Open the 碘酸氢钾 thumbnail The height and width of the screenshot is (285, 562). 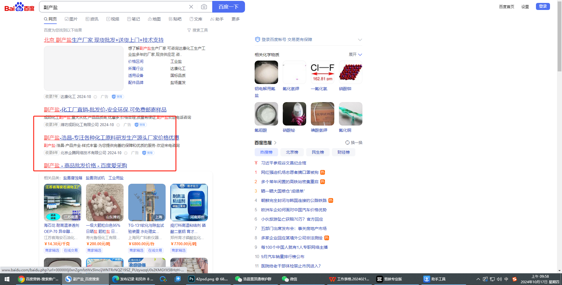(x=323, y=114)
